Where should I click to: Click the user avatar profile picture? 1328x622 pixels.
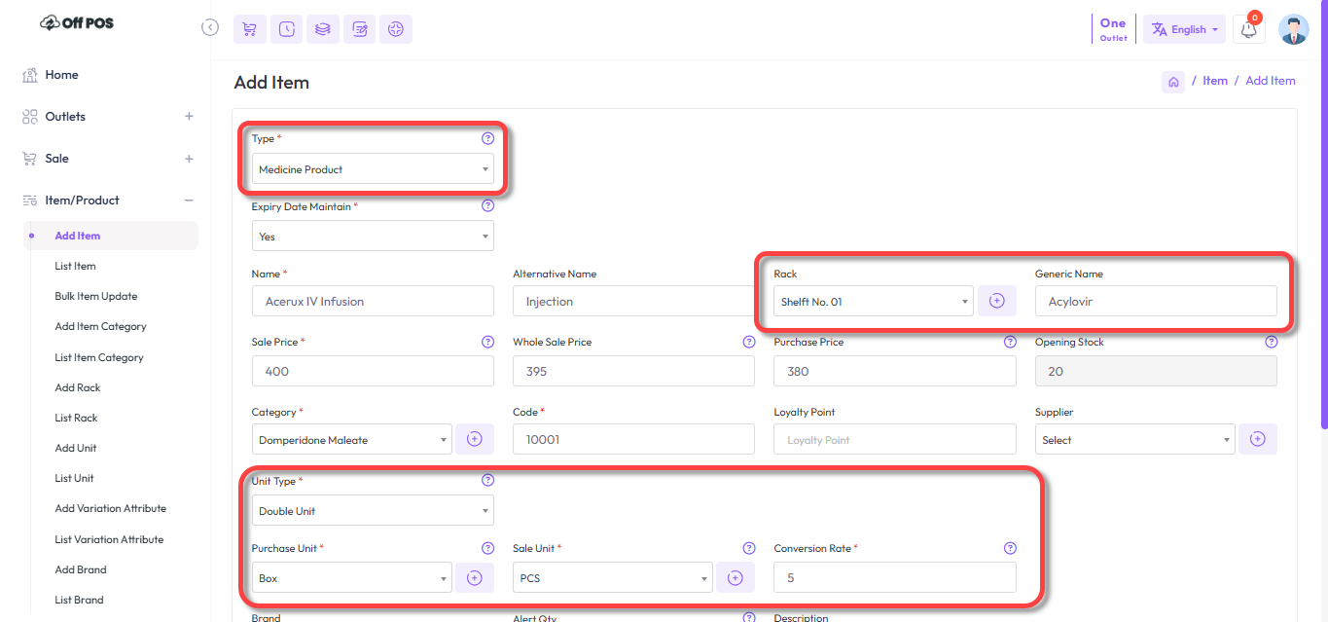1293,29
